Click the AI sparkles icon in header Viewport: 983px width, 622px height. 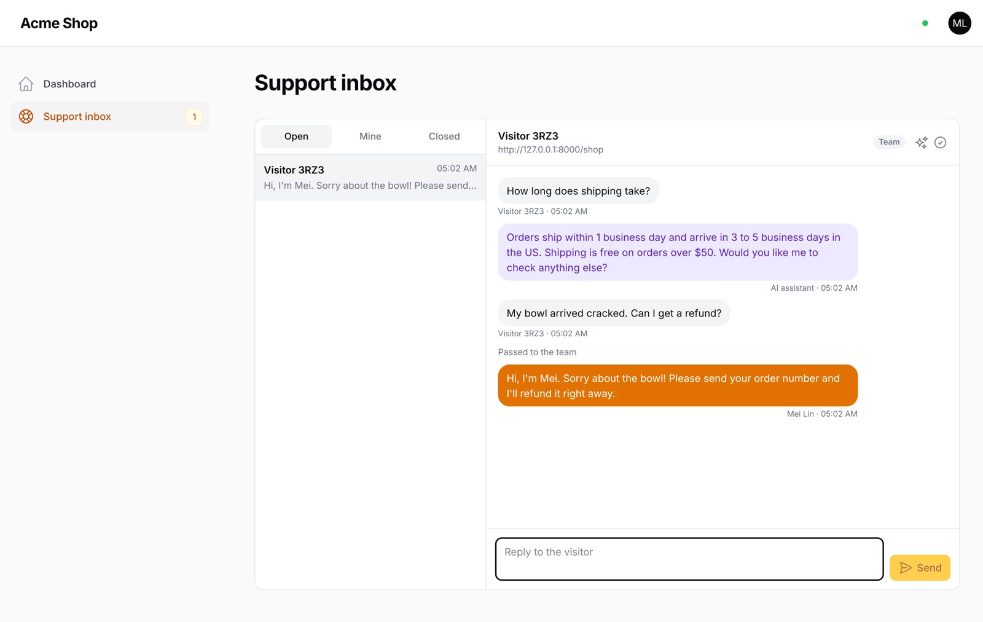921,143
